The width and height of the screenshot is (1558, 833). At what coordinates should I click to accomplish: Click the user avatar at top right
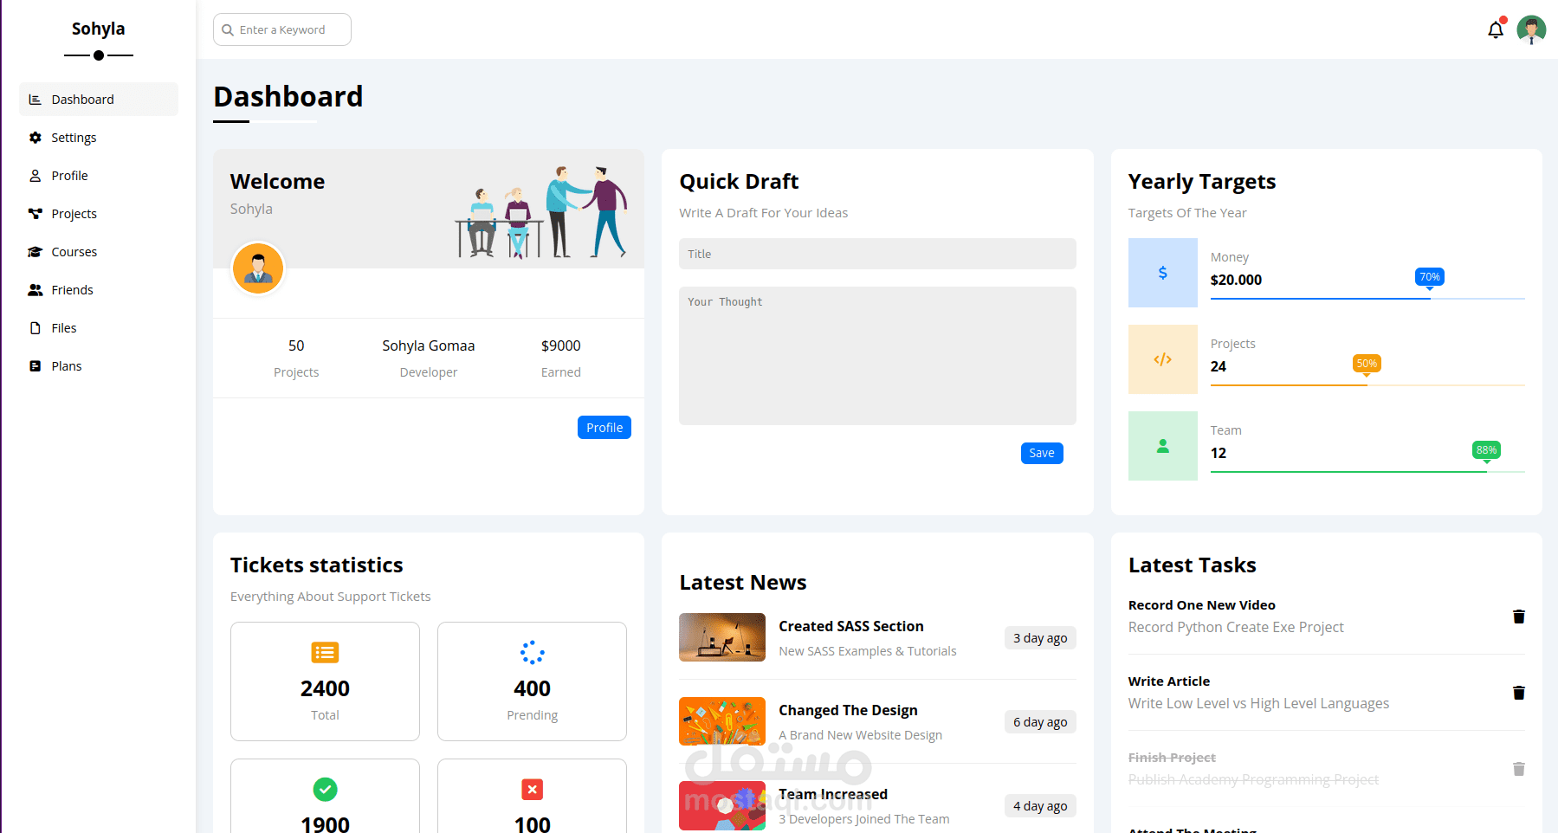tap(1531, 29)
